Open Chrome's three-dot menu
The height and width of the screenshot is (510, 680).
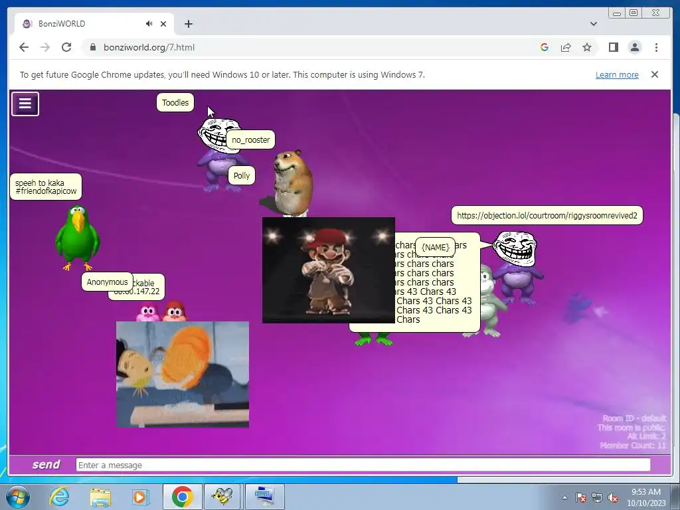(x=656, y=47)
